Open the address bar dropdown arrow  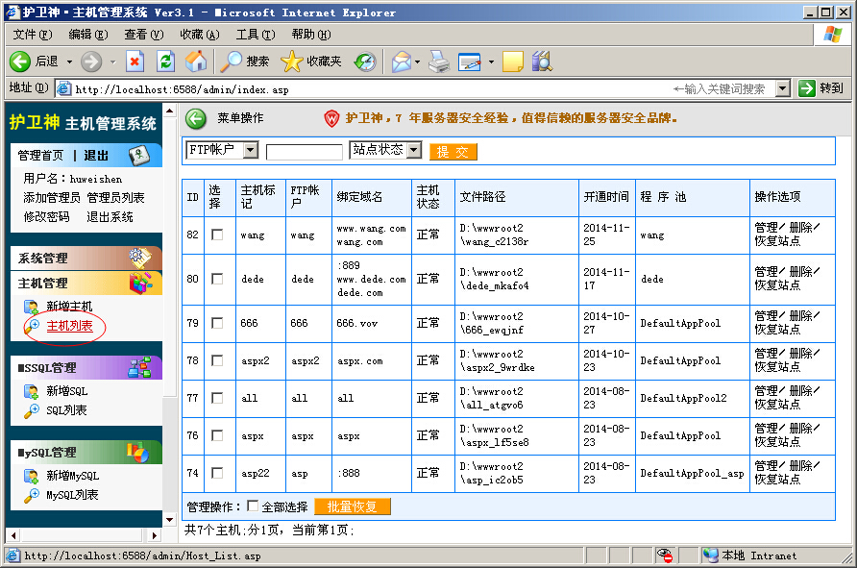coord(782,88)
